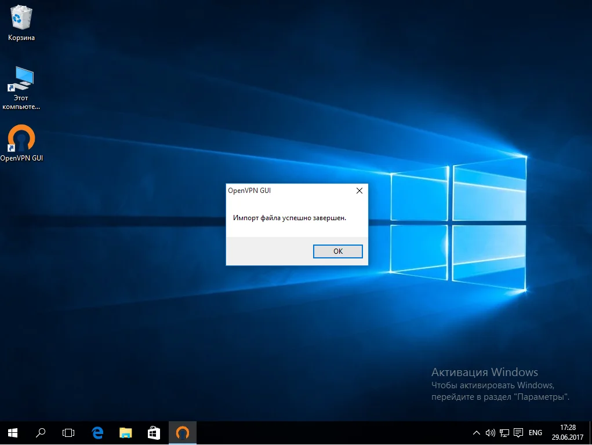Open taskbar search magnifier

click(41, 432)
